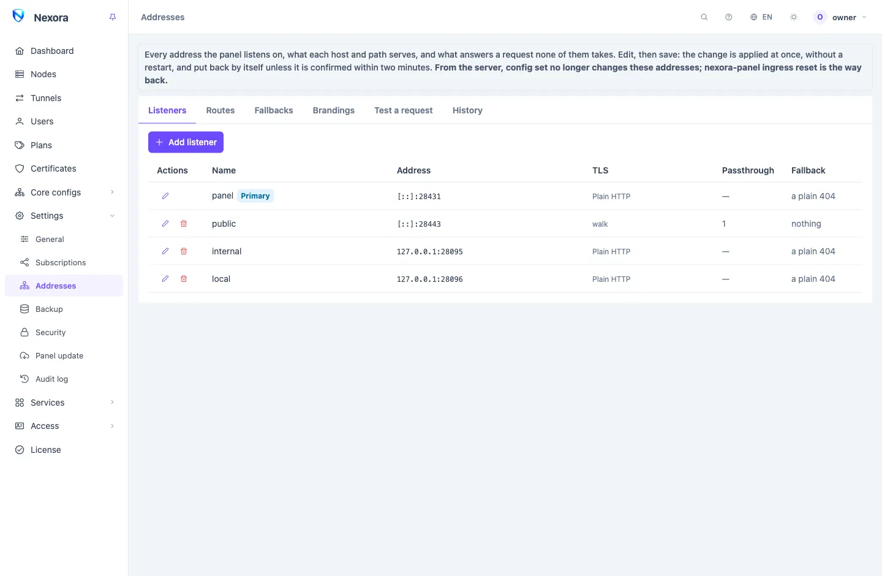Open the Test a request tab
This screenshot has height=576, width=882.
tap(404, 110)
